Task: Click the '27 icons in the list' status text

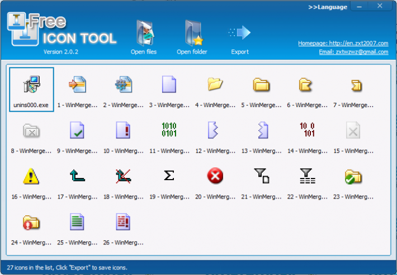Action: [x=67, y=268]
